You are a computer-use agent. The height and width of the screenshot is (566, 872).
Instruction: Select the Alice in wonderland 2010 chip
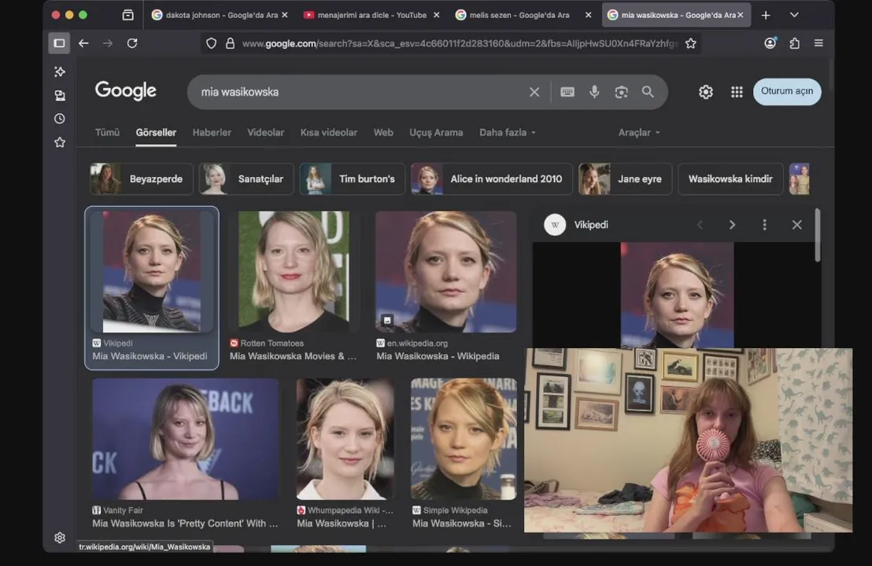click(x=492, y=179)
